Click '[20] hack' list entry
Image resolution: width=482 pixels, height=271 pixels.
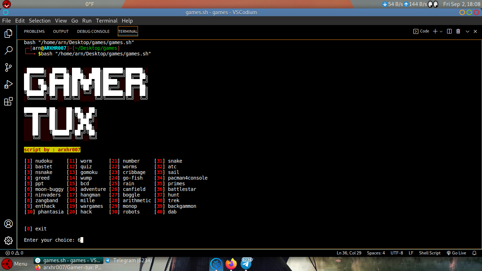[79, 212]
